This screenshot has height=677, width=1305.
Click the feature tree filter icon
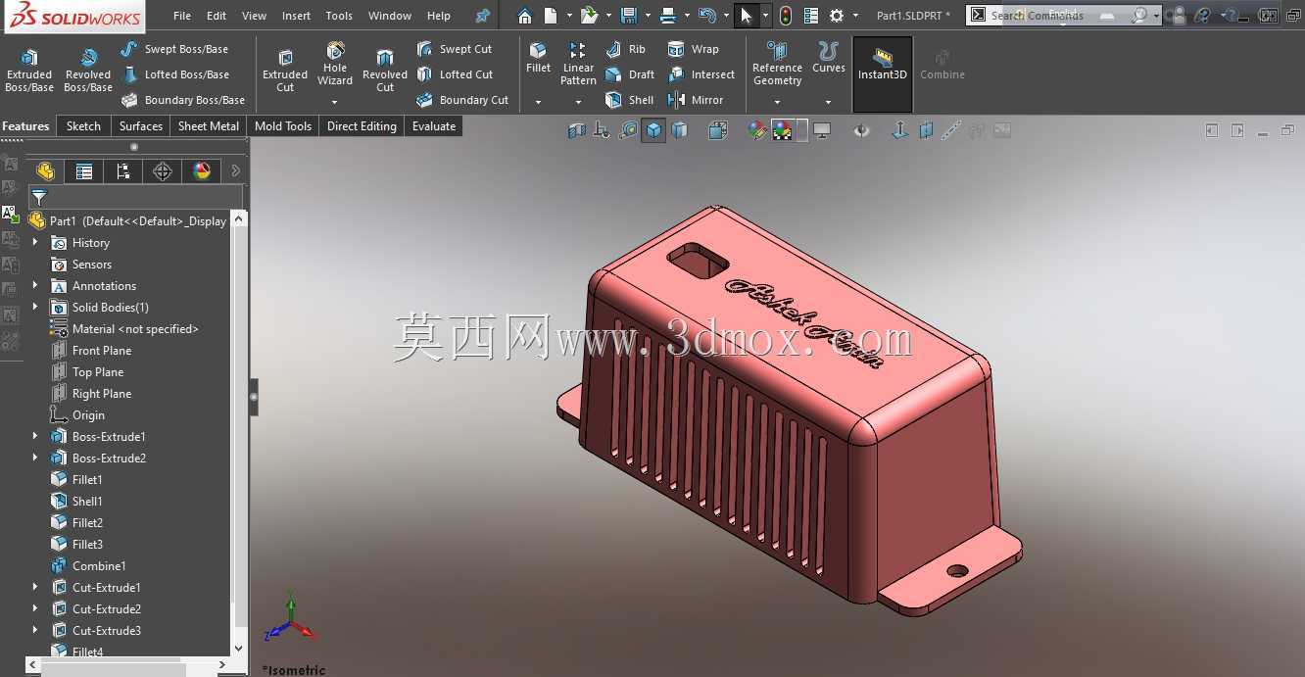[x=38, y=197]
